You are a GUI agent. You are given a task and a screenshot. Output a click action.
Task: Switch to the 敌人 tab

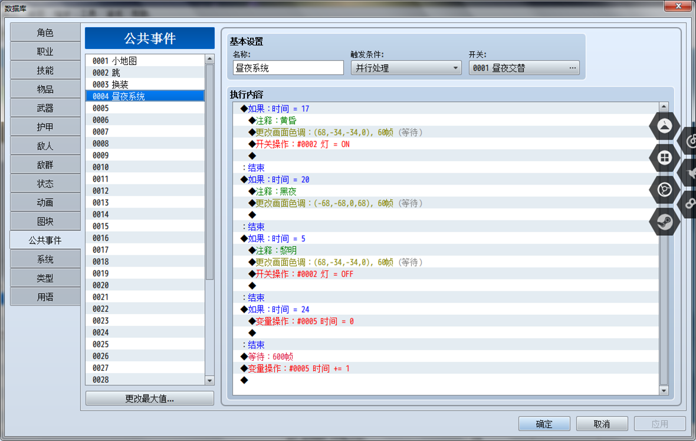[45, 146]
